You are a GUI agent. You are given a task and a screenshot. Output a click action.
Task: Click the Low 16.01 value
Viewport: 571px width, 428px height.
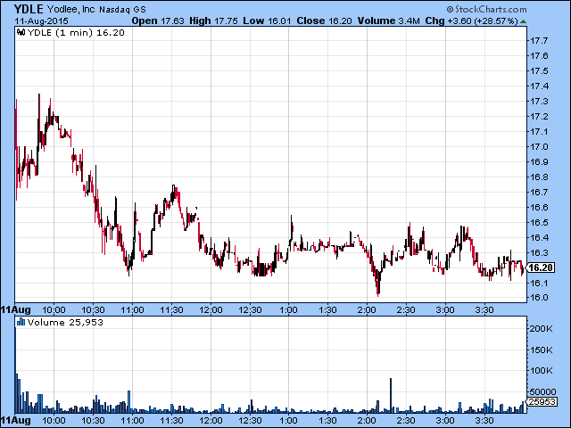pyautogui.click(x=267, y=21)
